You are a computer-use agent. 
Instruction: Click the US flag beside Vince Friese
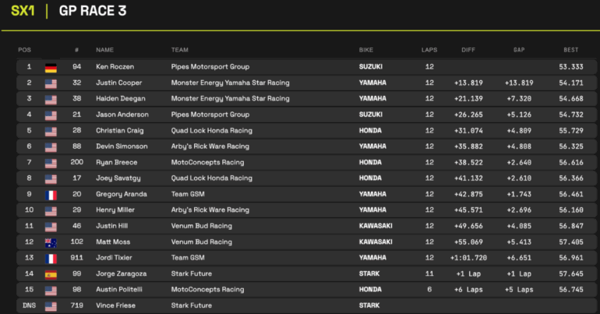51,306
